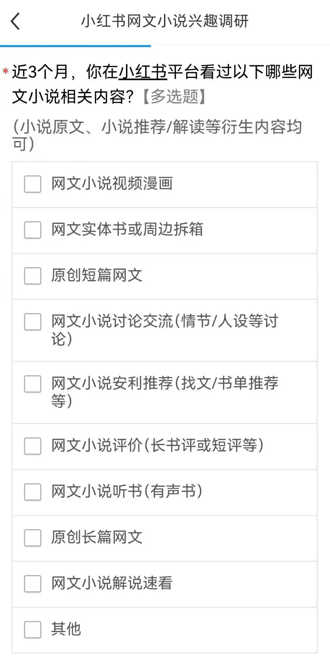330x663 pixels.
Task: Mark the 网文小说安利推荐 checkbox
Action: point(33,384)
